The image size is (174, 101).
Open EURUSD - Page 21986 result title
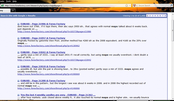[43, 24]
